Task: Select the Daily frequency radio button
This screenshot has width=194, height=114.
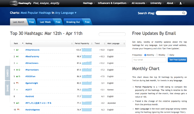Action: click(x=168, y=55)
